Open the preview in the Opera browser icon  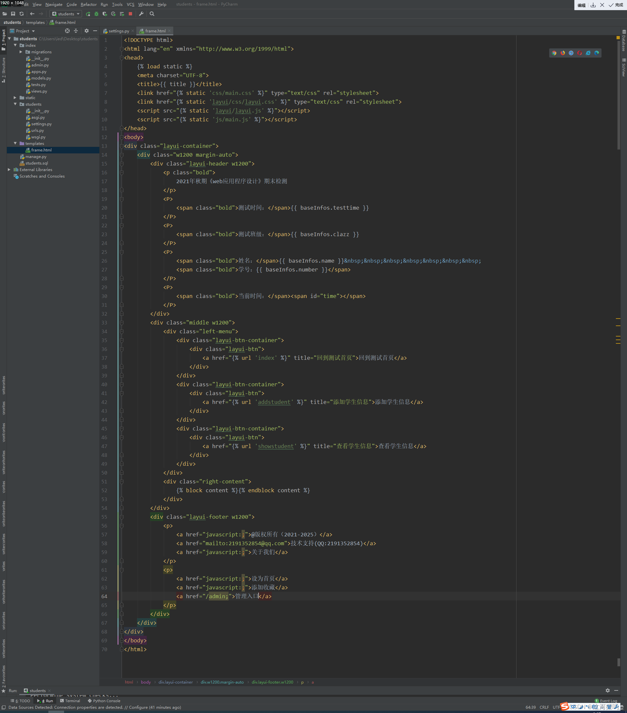[580, 53]
